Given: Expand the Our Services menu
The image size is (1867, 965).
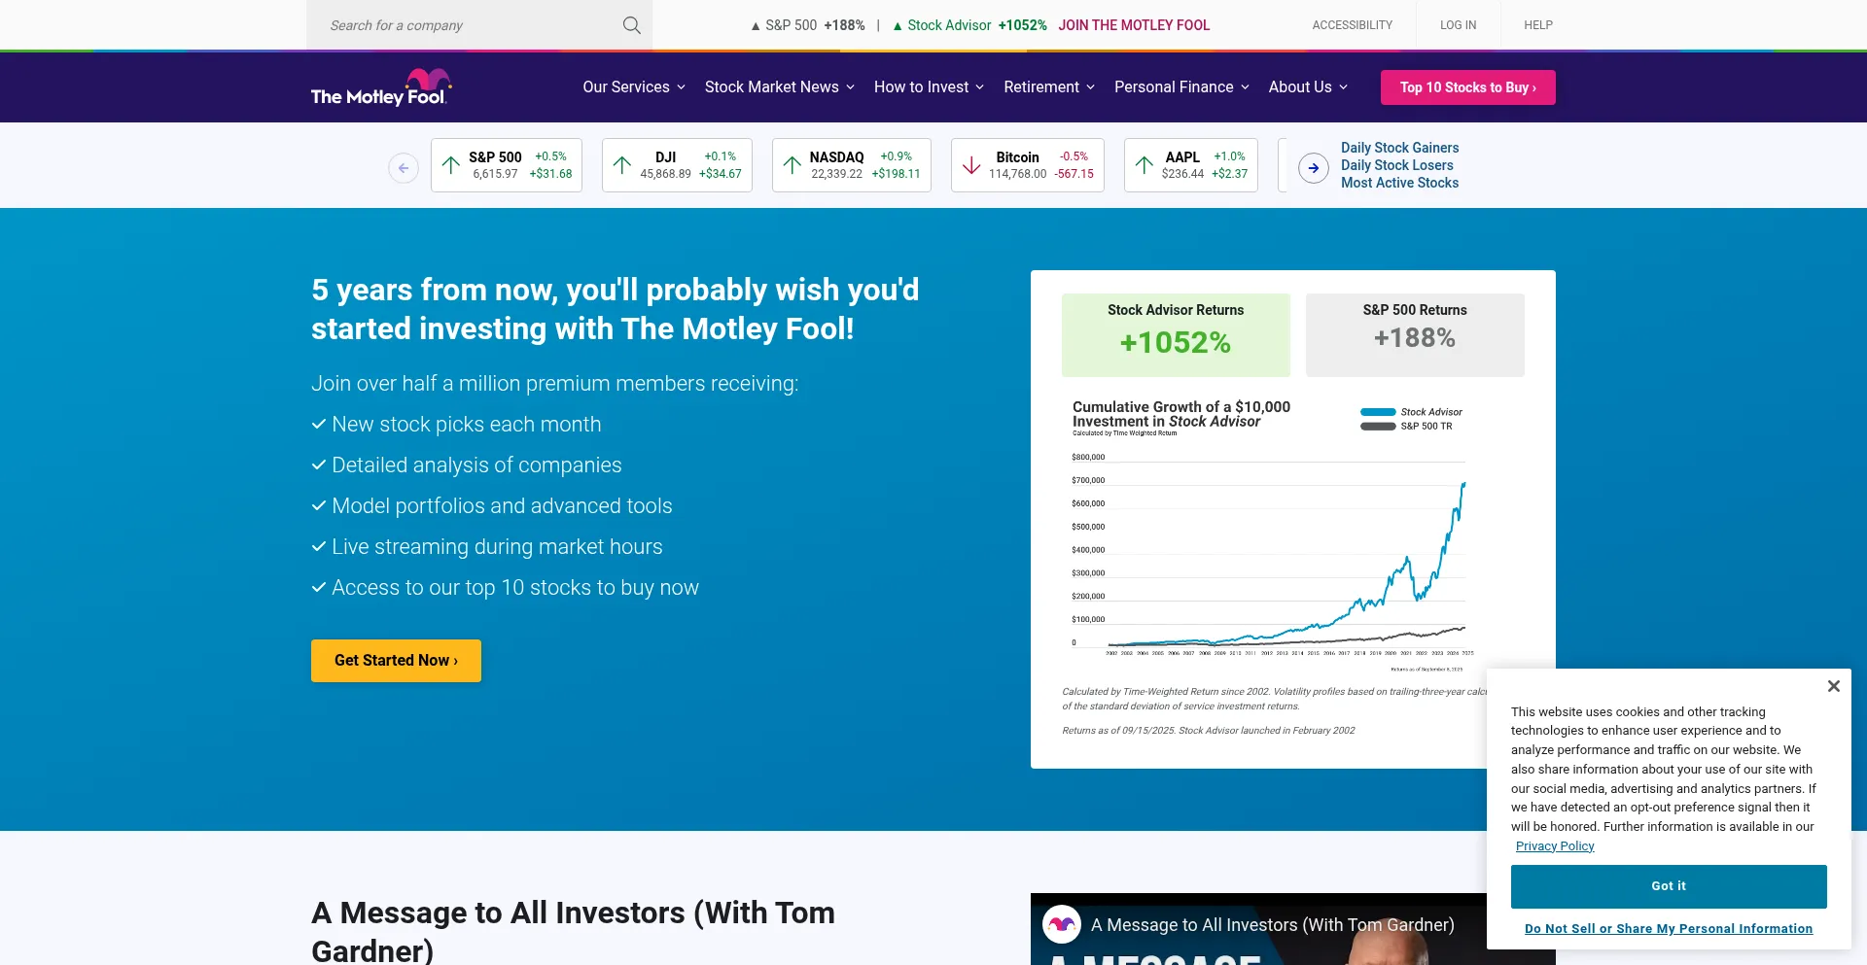Looking at the screenshot, I should pyautogui.click(x=634, y=87).
